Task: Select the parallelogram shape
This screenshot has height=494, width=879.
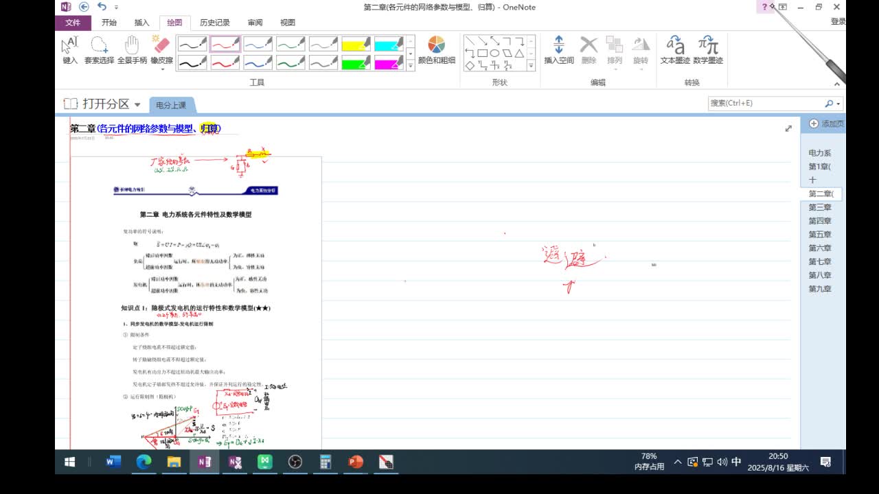Action: 507,53
